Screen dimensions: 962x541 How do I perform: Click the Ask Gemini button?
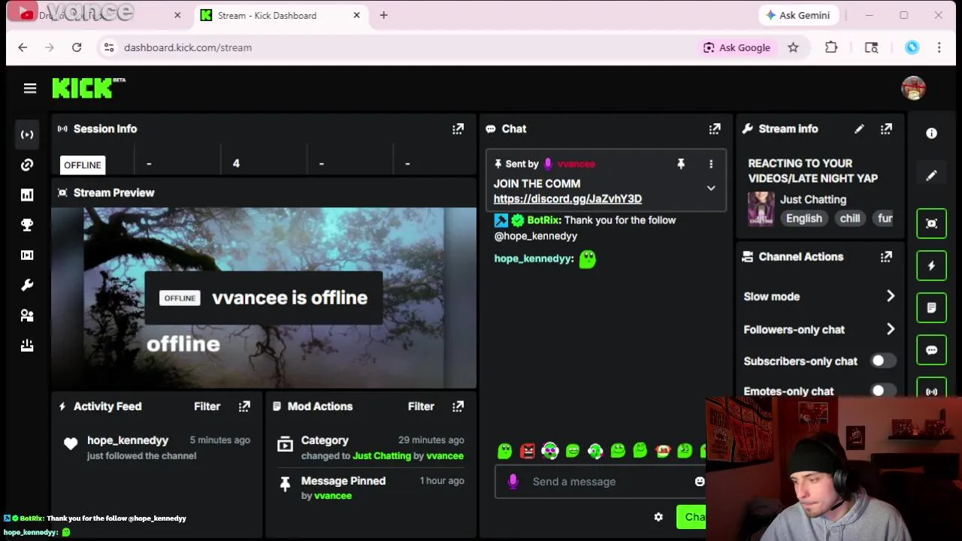(797, 15)
